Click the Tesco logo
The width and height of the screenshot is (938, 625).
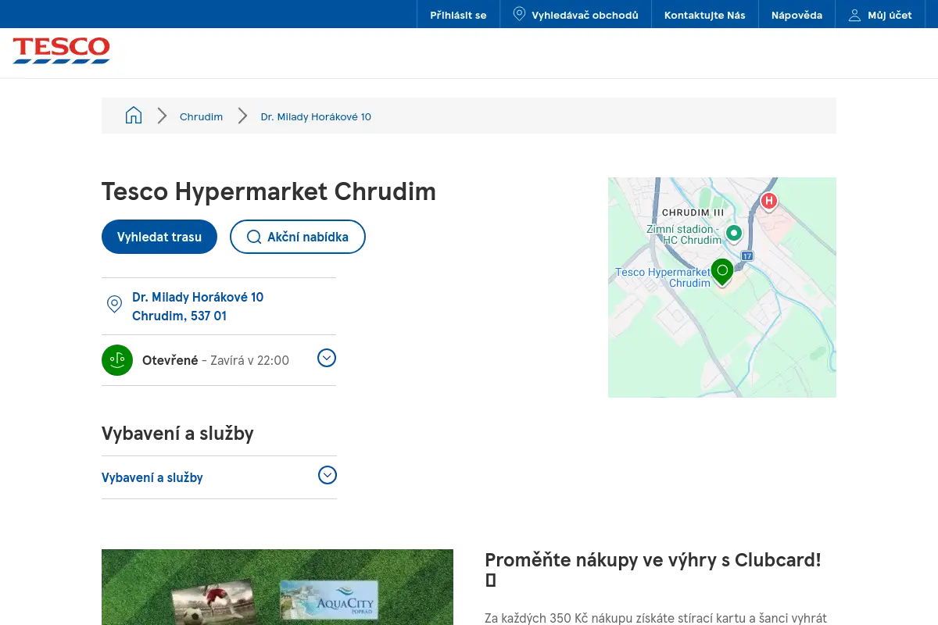tap(61, 50)
